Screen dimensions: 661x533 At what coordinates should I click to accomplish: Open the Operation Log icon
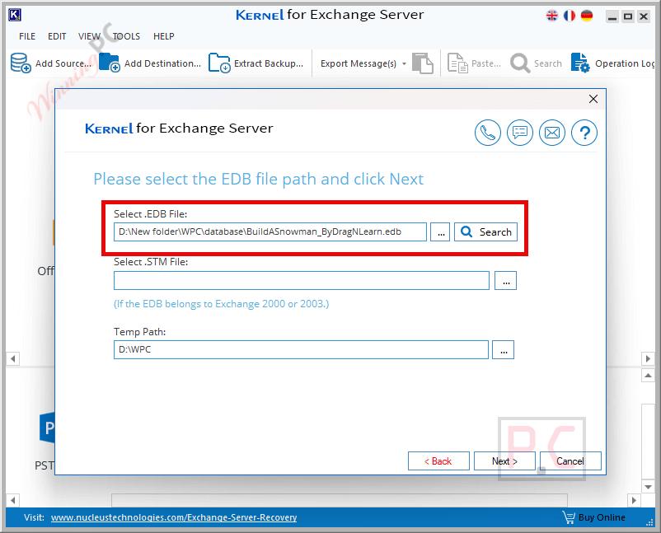pyautogui.click(x=580, y=63)
